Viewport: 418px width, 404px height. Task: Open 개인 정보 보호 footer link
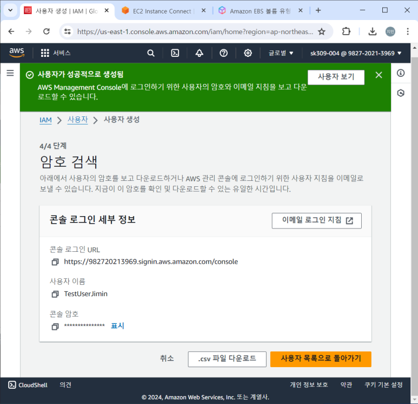coord(309,385)
